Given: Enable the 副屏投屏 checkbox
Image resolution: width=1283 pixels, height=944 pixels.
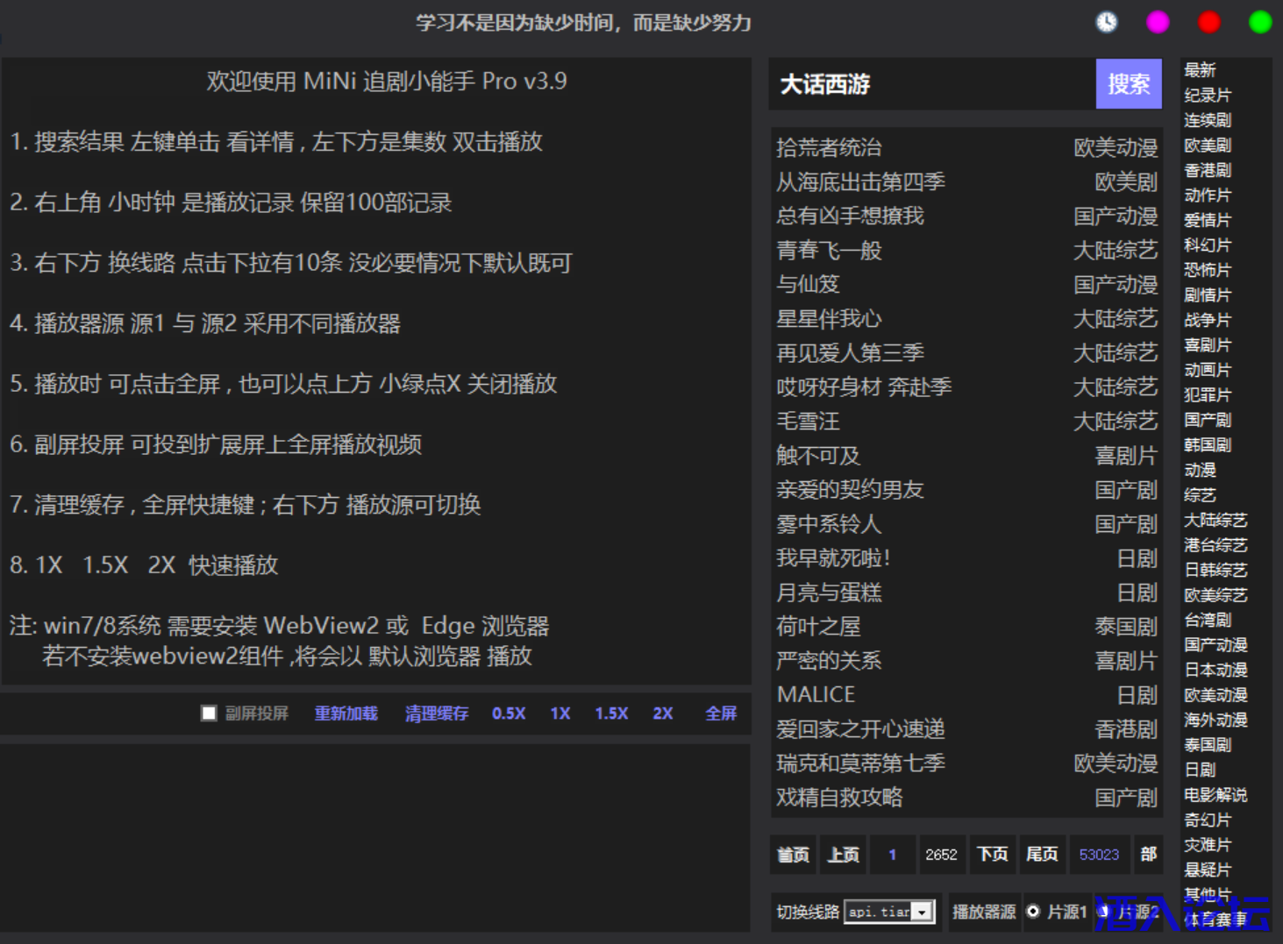Looking at the screenshot, I should [x=209, y=713].
